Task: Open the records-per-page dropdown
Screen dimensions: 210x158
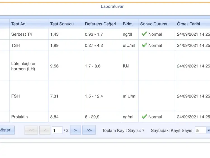Action: [208, 130]
